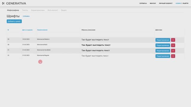
Task: Click the Шрифты page heading
Action: pos(13,16)
